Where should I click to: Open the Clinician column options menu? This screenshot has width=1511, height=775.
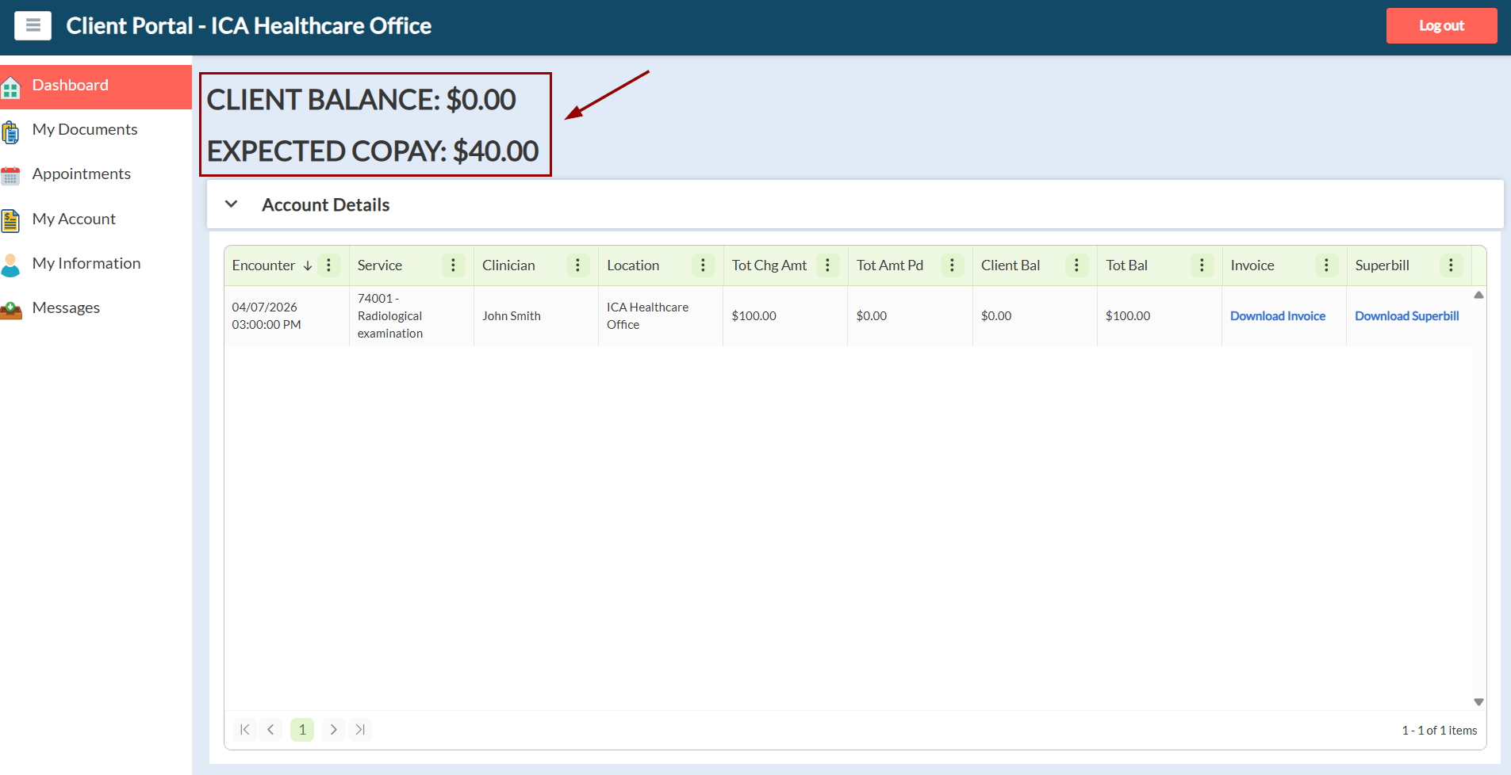click(x=577, y=265)
